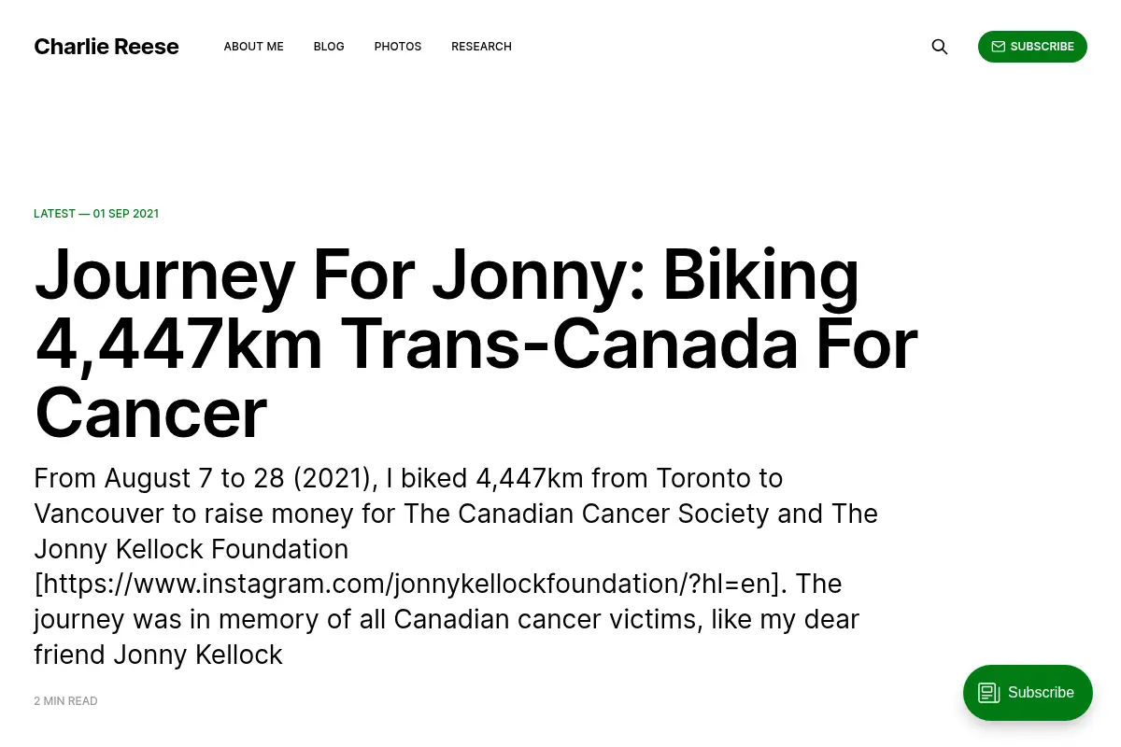Click the word 'Cancer' in the headline

[150, 414]
